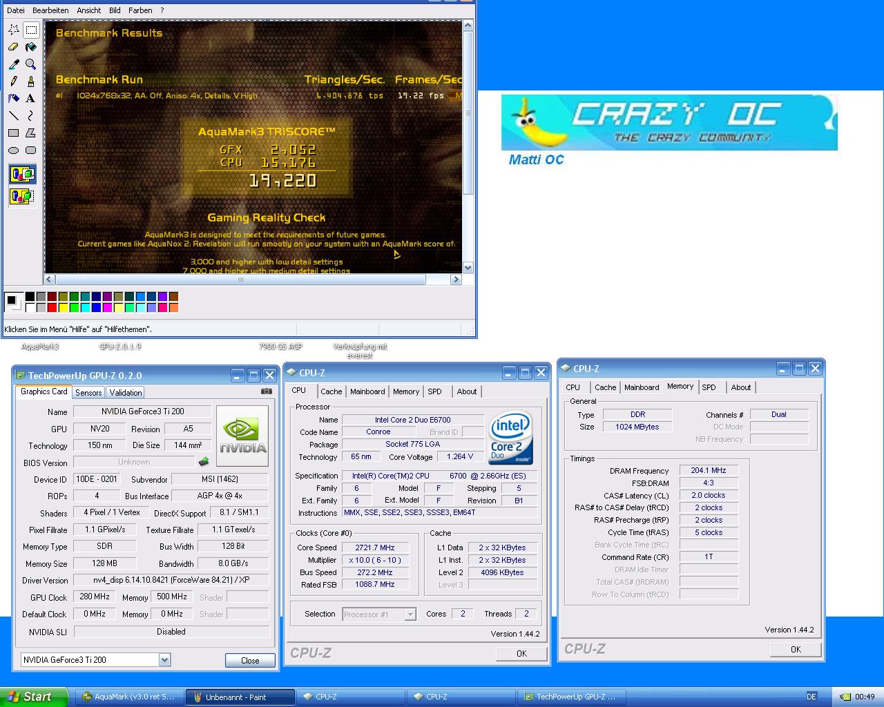Click Close button in GPU-Z
This screenshot has height=707, width=884.
[250, 661]
